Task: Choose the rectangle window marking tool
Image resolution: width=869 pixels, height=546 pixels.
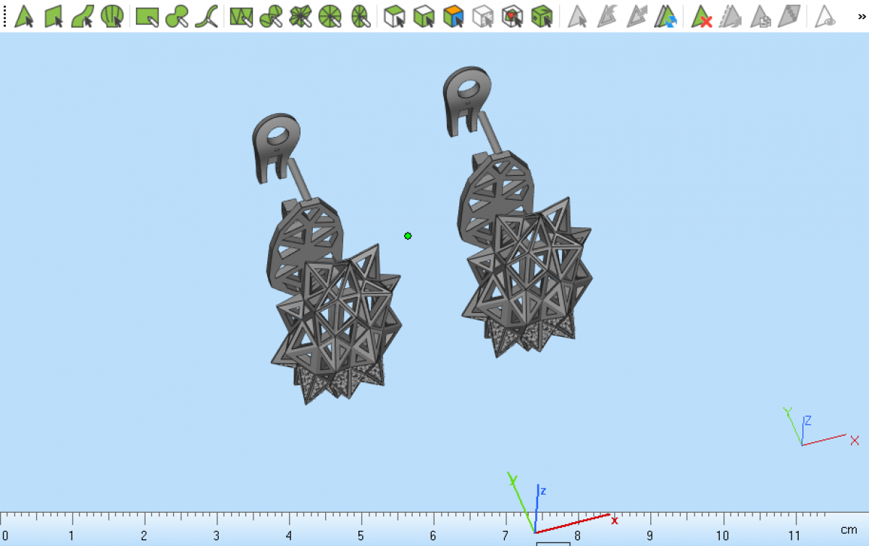Action: 148,16
